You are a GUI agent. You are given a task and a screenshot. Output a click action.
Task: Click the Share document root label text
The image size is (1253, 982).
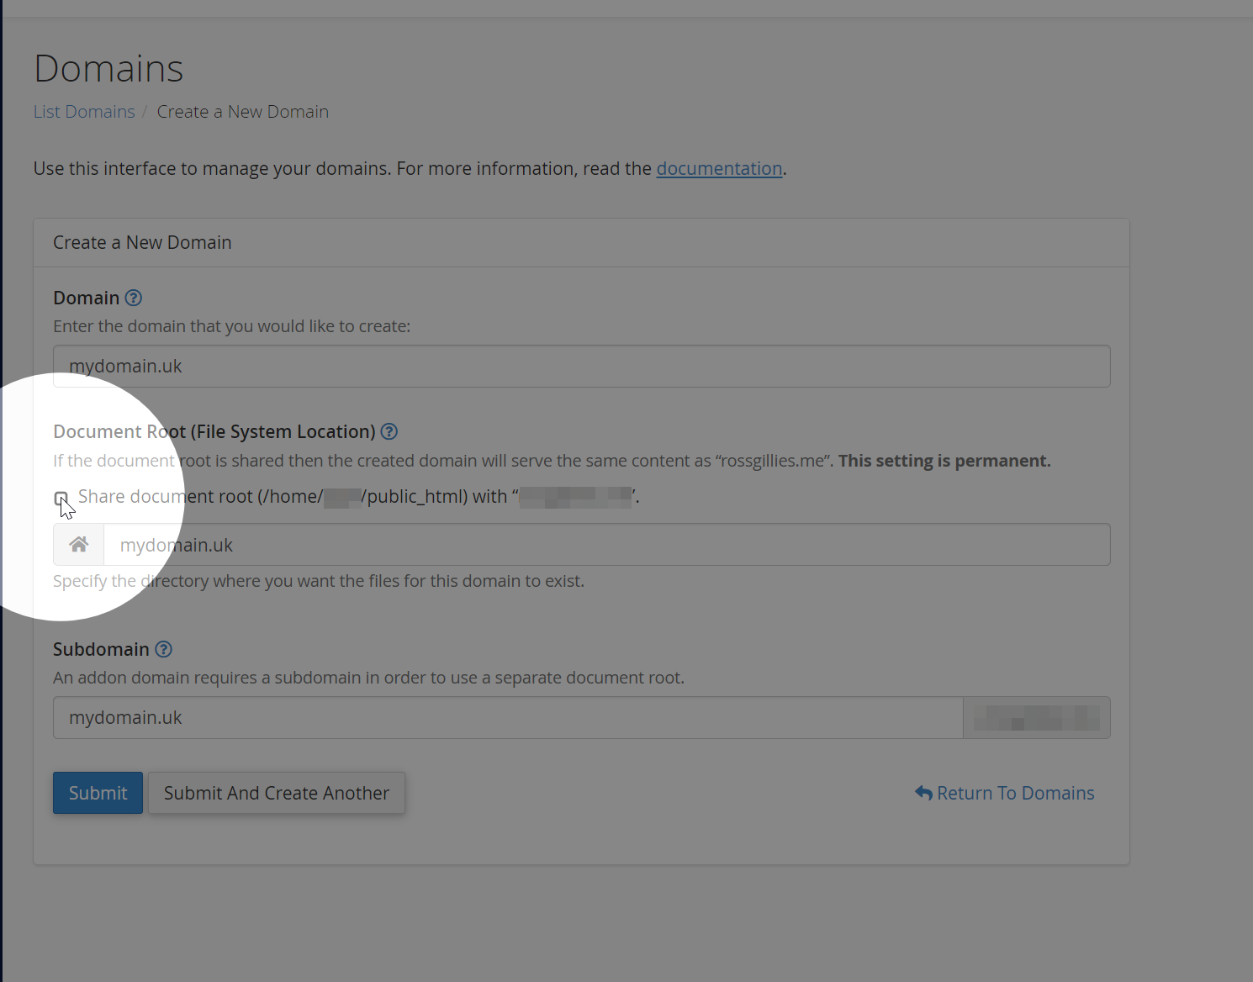point(359,497)
